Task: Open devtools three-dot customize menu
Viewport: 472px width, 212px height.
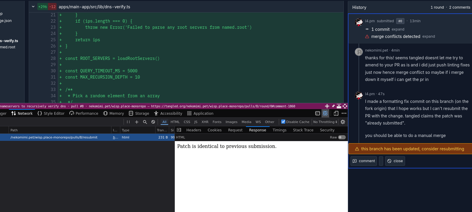Action: coord(344,113)
